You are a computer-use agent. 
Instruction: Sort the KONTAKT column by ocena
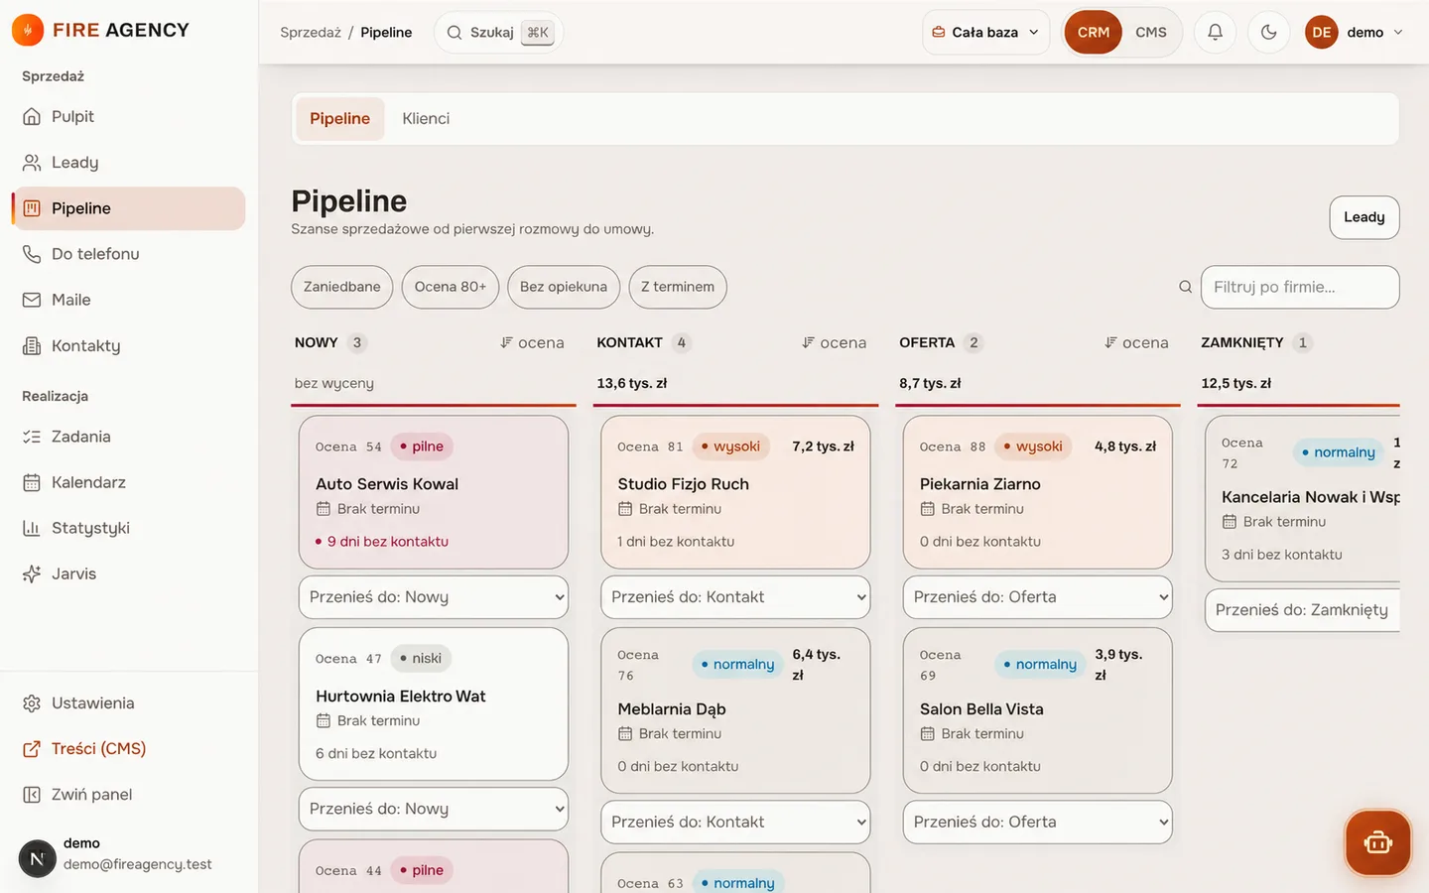point(835,342)
